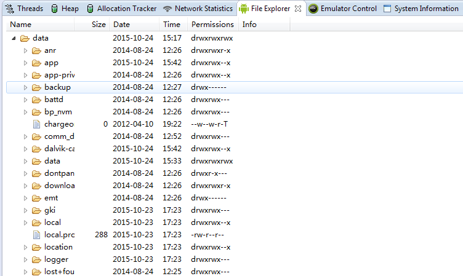The image size is (463, 276).
Task: Click the bp_nvm folder icon
Action: (36, 112)
